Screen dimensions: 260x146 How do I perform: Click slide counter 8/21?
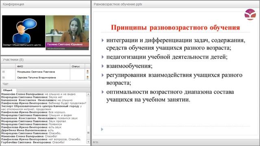96,142
